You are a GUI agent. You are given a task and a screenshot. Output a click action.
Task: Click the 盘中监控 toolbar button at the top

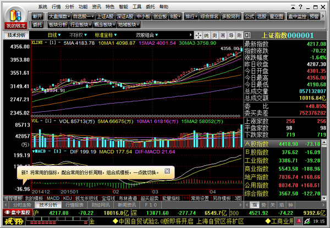pos(297,16)
